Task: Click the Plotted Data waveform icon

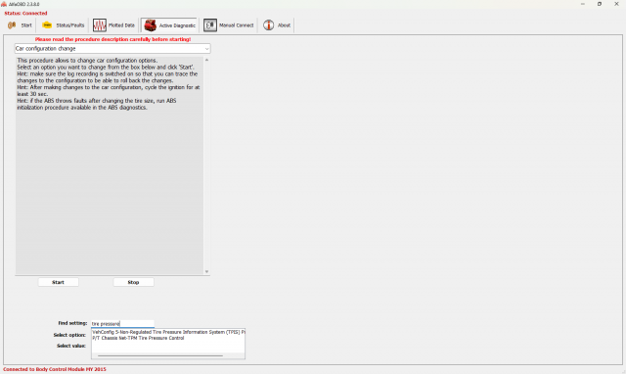Action: 100,25
